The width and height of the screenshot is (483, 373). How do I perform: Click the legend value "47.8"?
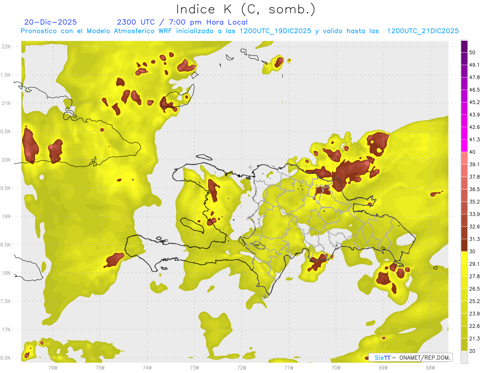[475, 78]
